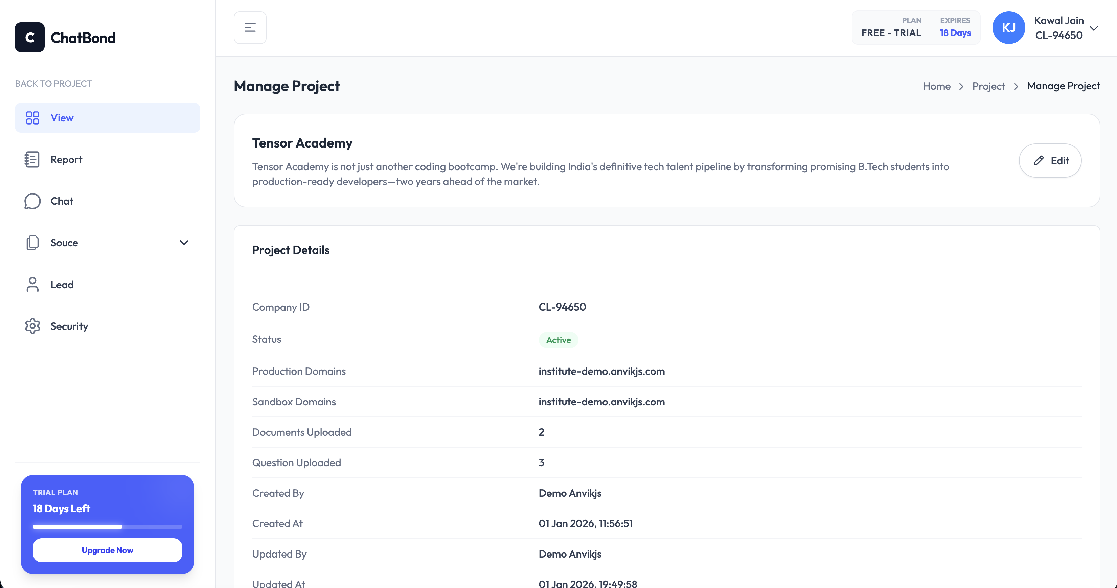Click the hamburger menu icon at top
1117x588 pixels.
pyautogui.click(x=250, y=27)
